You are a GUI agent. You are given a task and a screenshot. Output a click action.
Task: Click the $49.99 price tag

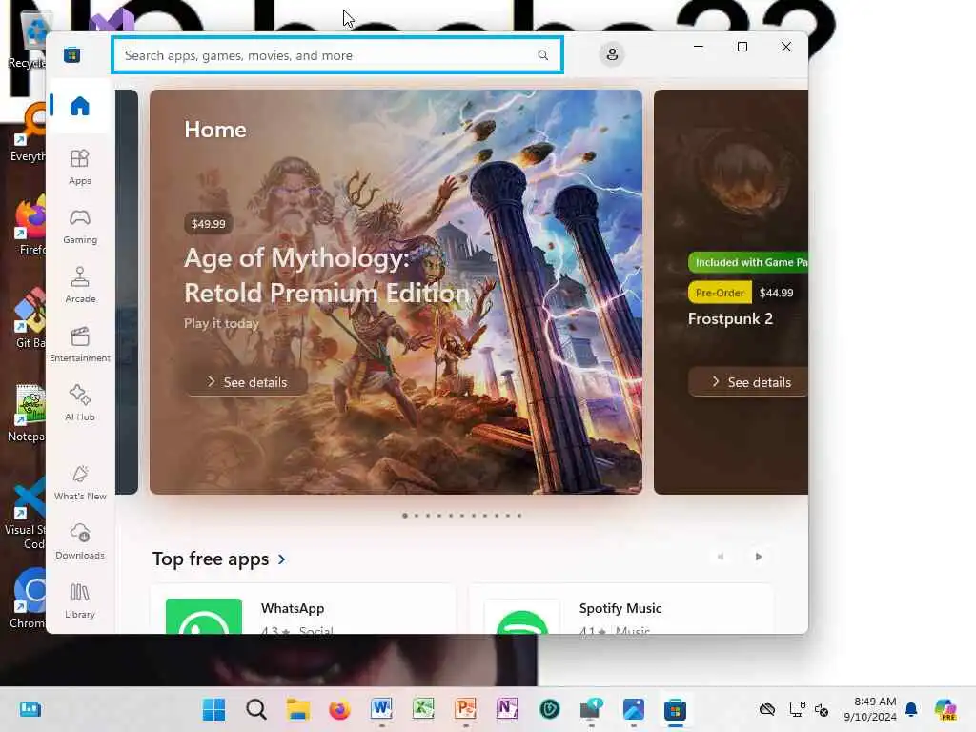point(209,223)
